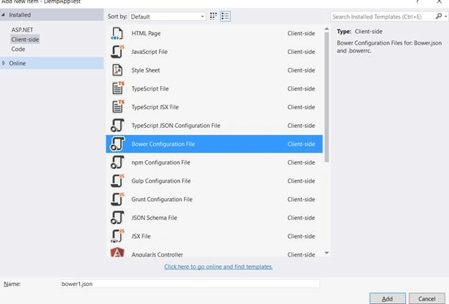Click the JSON Schema File icon
Screen dimensions: 449x304
tap(117, 218)
